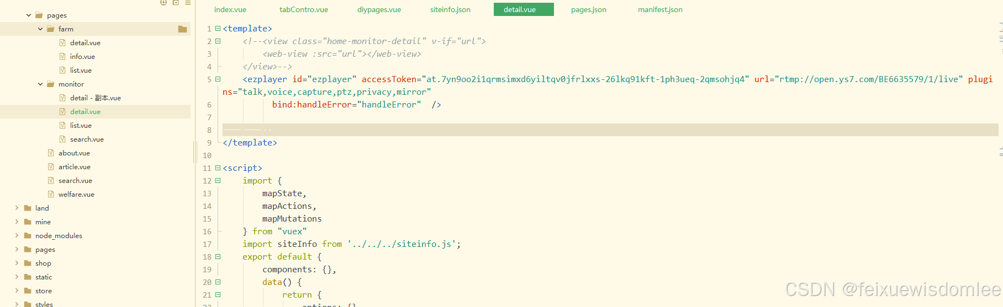The width and height of the screenshot is (1003, 307).
Task: Switch to the siteinfo.json tab
Action: click(x=450, y=9)
